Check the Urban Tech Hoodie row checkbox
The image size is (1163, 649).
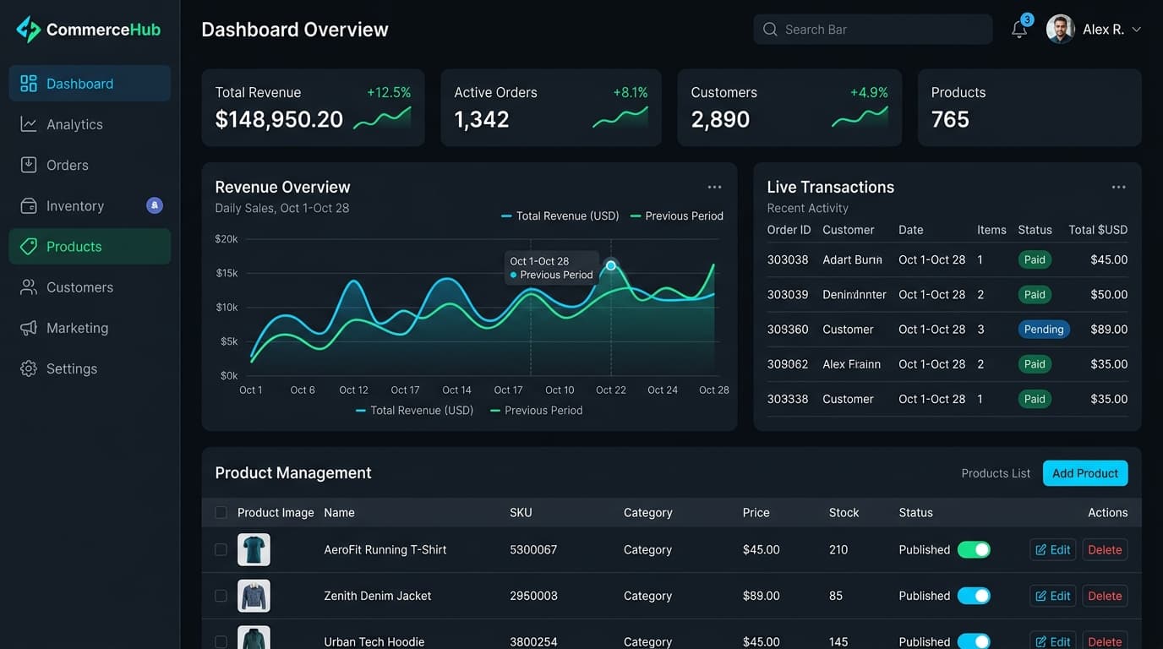(x=221, y=641)
